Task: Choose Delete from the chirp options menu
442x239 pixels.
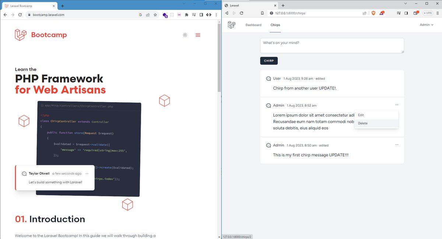Action: 376,123
